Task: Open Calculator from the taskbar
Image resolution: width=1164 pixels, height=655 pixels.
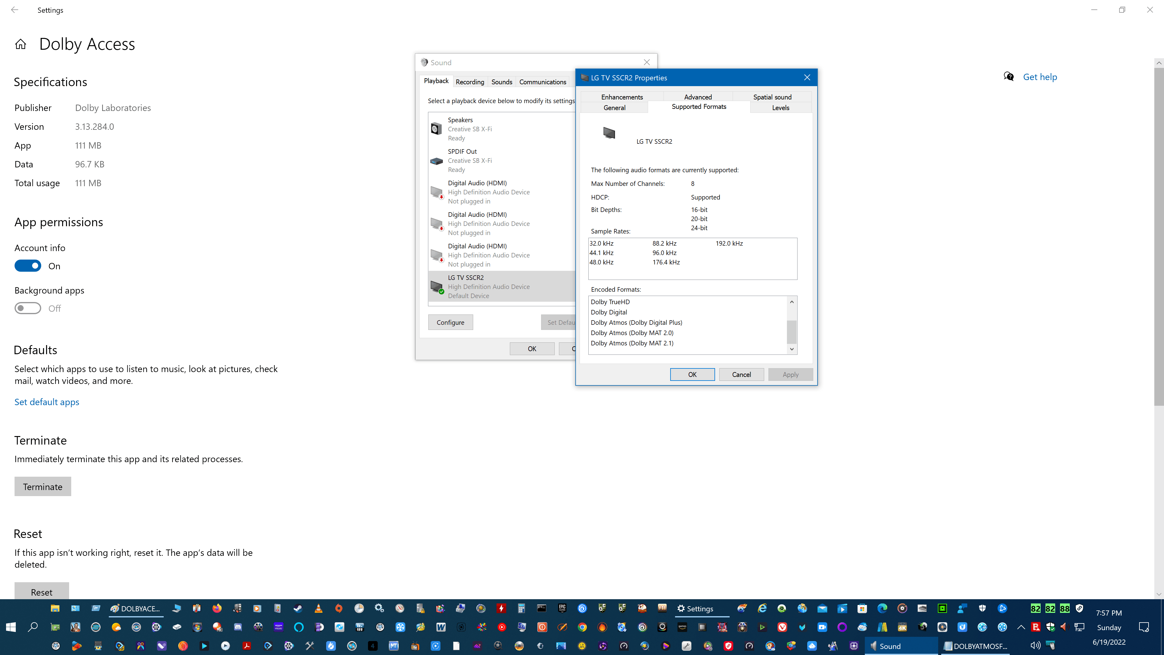Action: (521, 608)
